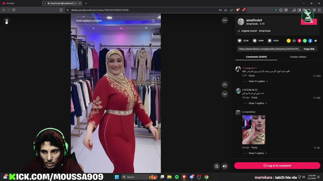This screenshot has width=323, height=181.
Task: Close the TikTok video viewer
Action: point(7,20)
